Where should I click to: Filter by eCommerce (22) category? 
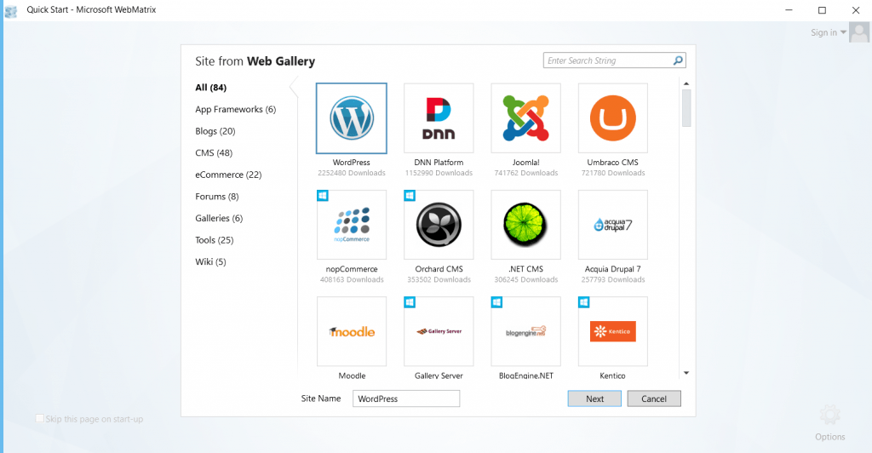click(x=228, y=175)
